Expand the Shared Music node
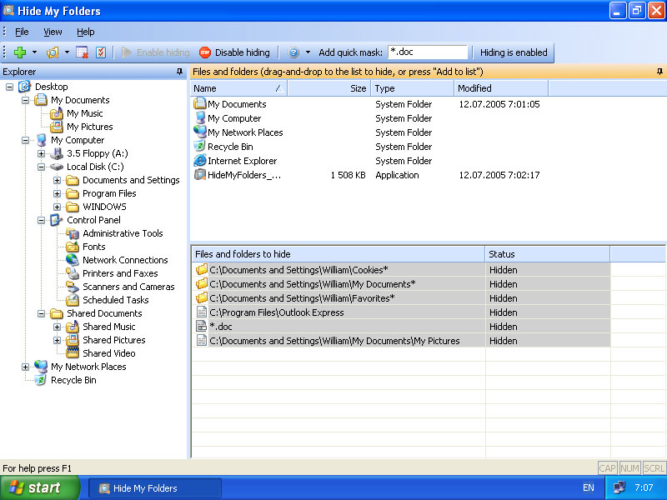This screenshot has height=500, width=667. click(57, 327)
